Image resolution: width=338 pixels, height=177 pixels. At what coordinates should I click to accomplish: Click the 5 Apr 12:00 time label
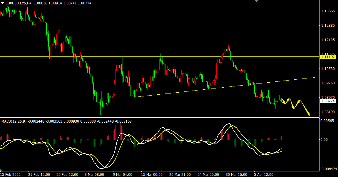264,174
